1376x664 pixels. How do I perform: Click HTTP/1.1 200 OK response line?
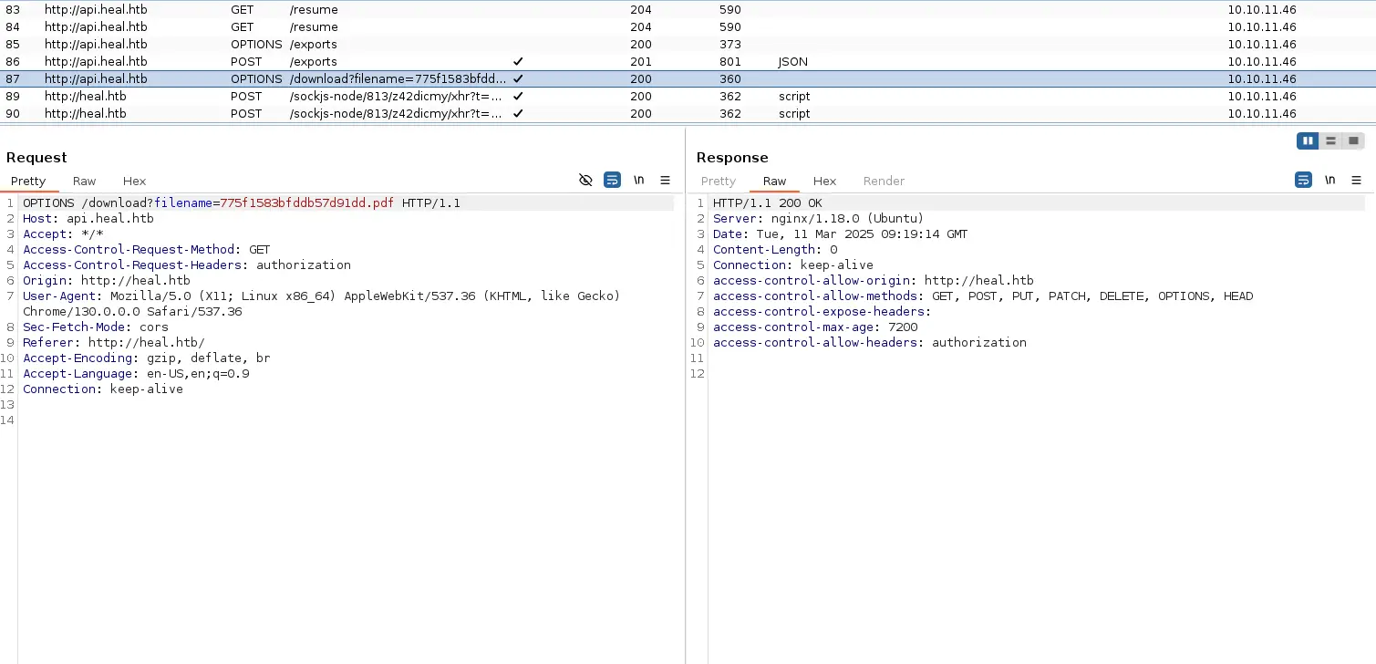[768, 203]
